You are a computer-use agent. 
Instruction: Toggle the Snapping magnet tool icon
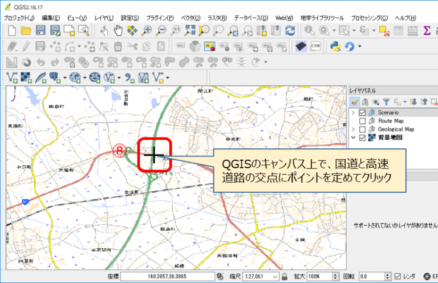(x=26, y=62)
